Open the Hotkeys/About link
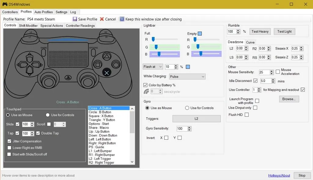This screenshot has height=180, width=313. (x=279, y=175)
